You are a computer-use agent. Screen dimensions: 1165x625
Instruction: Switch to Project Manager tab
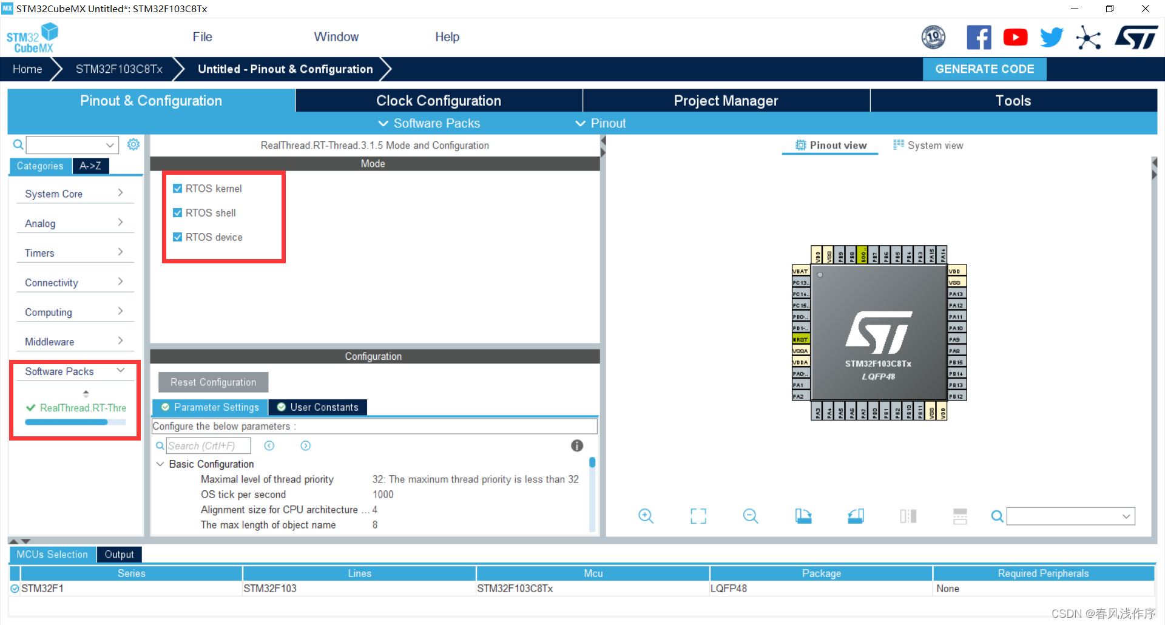(x=726, y=101)
